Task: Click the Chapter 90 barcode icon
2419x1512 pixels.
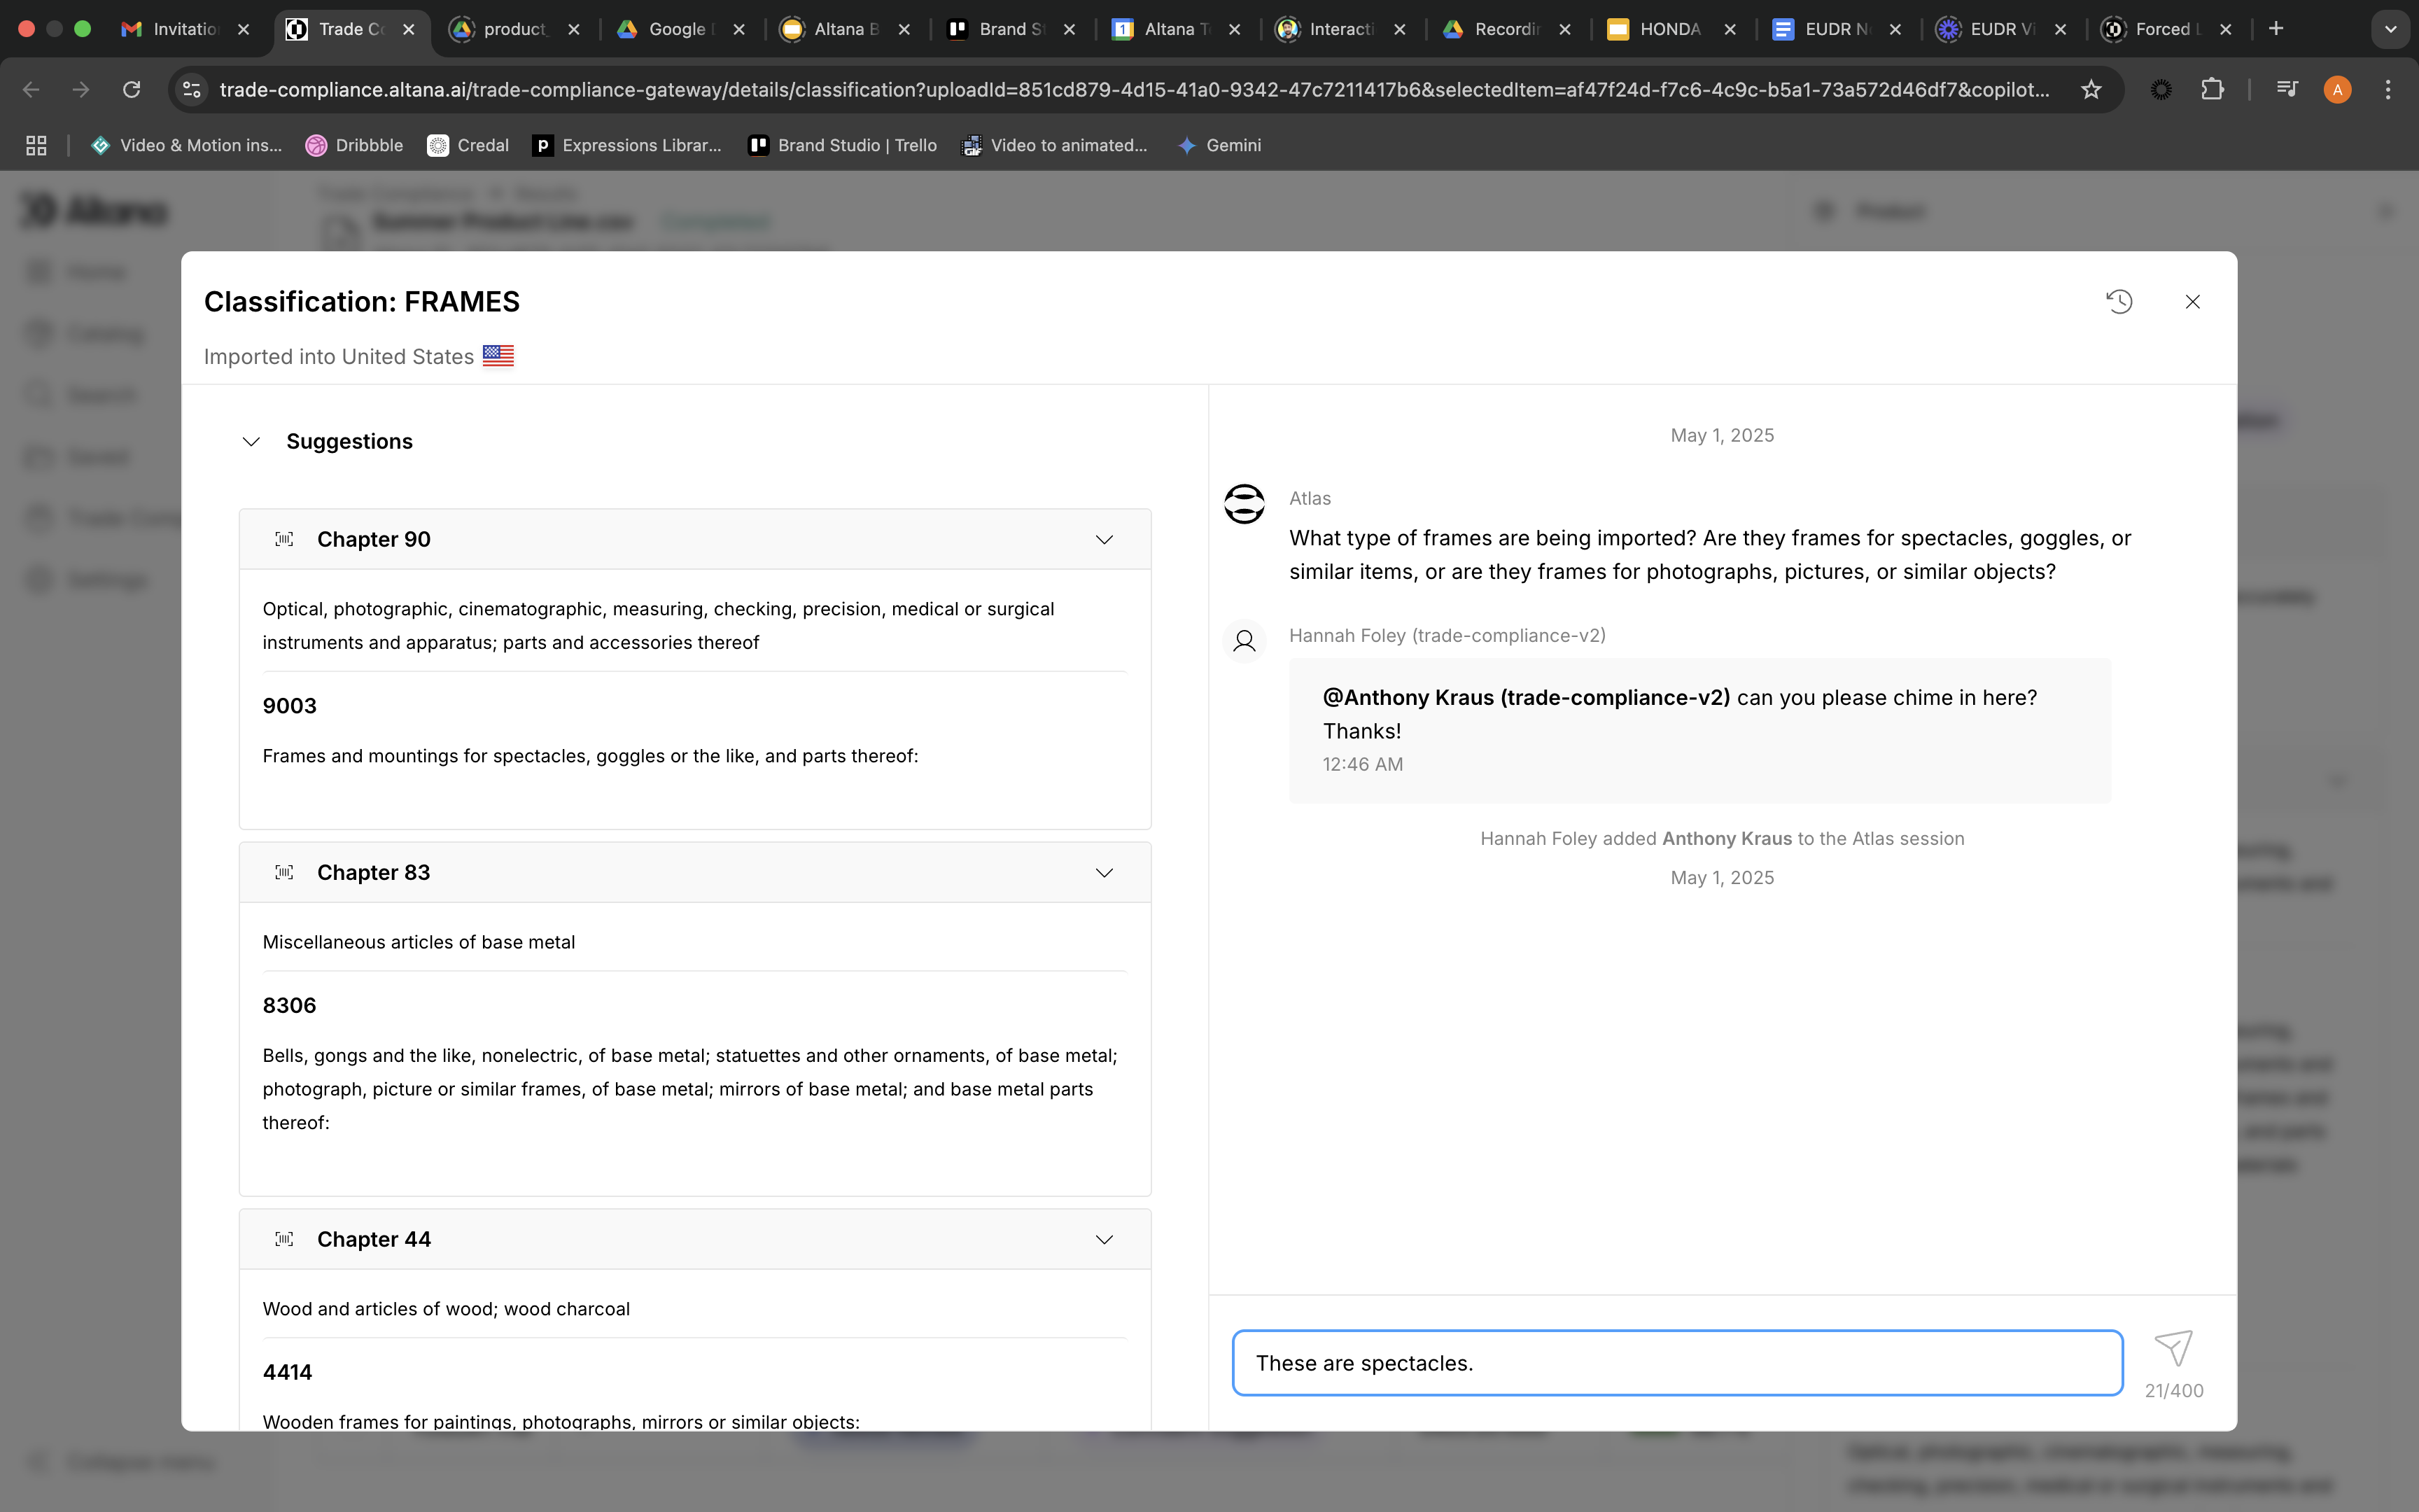Action: pyautogui.click(x=284, y=540)
